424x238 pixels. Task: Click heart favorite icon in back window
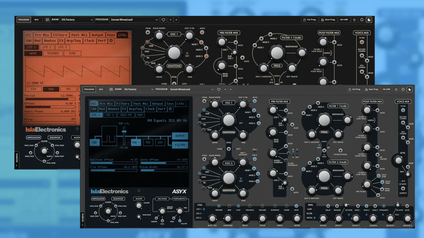[x=164, y=20]
